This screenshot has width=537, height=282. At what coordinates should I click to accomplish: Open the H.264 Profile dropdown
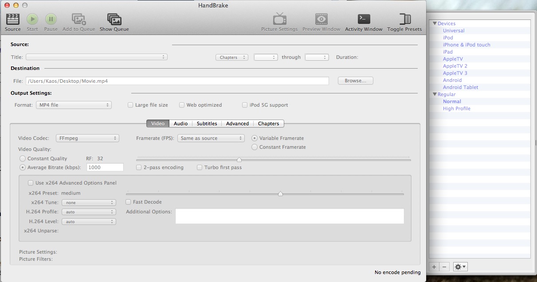[89, 212]
